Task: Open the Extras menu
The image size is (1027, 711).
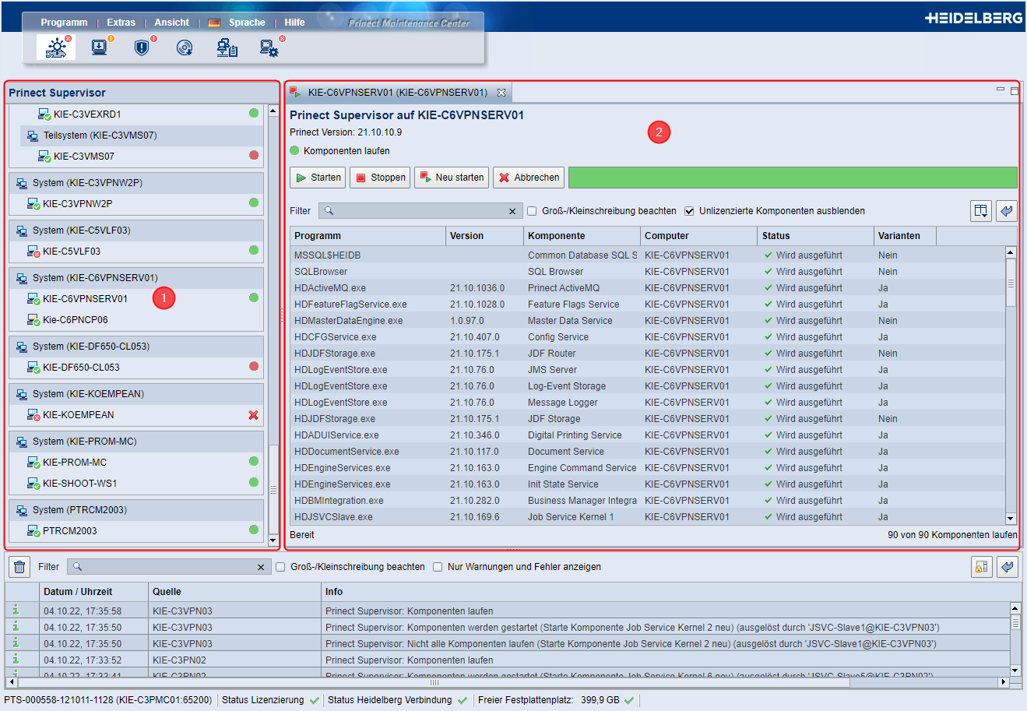Action: [x=121, y=23]
